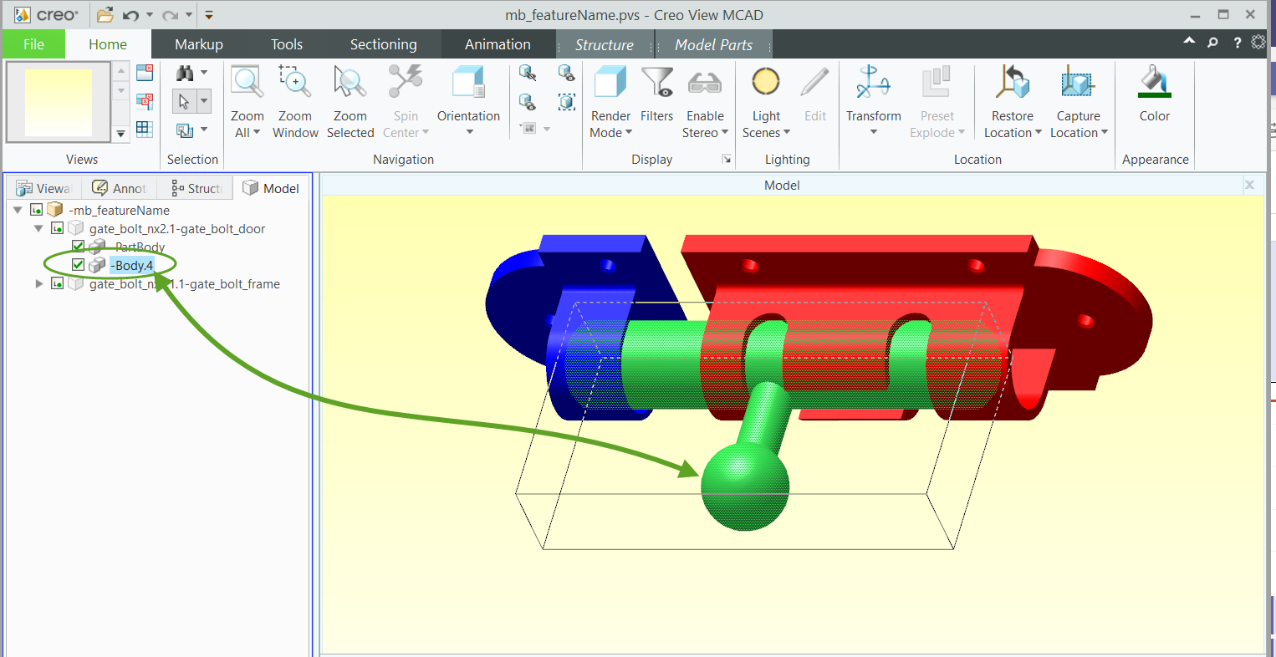This screenshot has width=1276, height=657.
Task: Open the Model Parts contextual tab
Action: point(713,45)
